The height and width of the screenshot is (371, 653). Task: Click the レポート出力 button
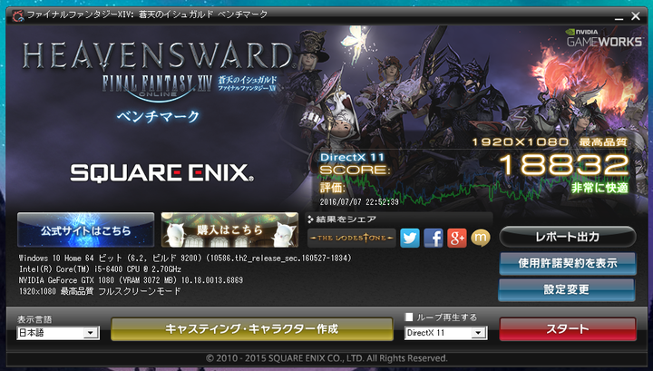(x=568, y=237)
